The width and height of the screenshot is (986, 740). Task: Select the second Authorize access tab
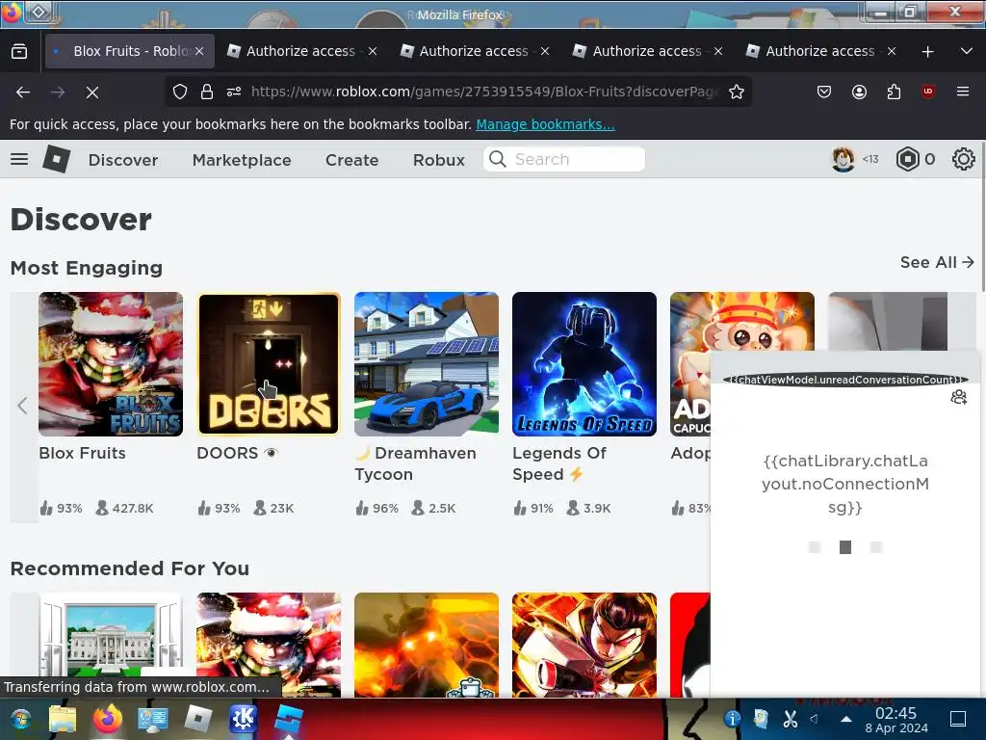click(x=474, y=51)
